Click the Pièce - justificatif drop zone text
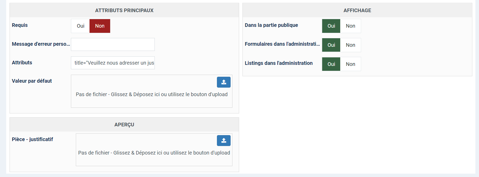This screenshot has height=177, width=479. click(154, 153)
